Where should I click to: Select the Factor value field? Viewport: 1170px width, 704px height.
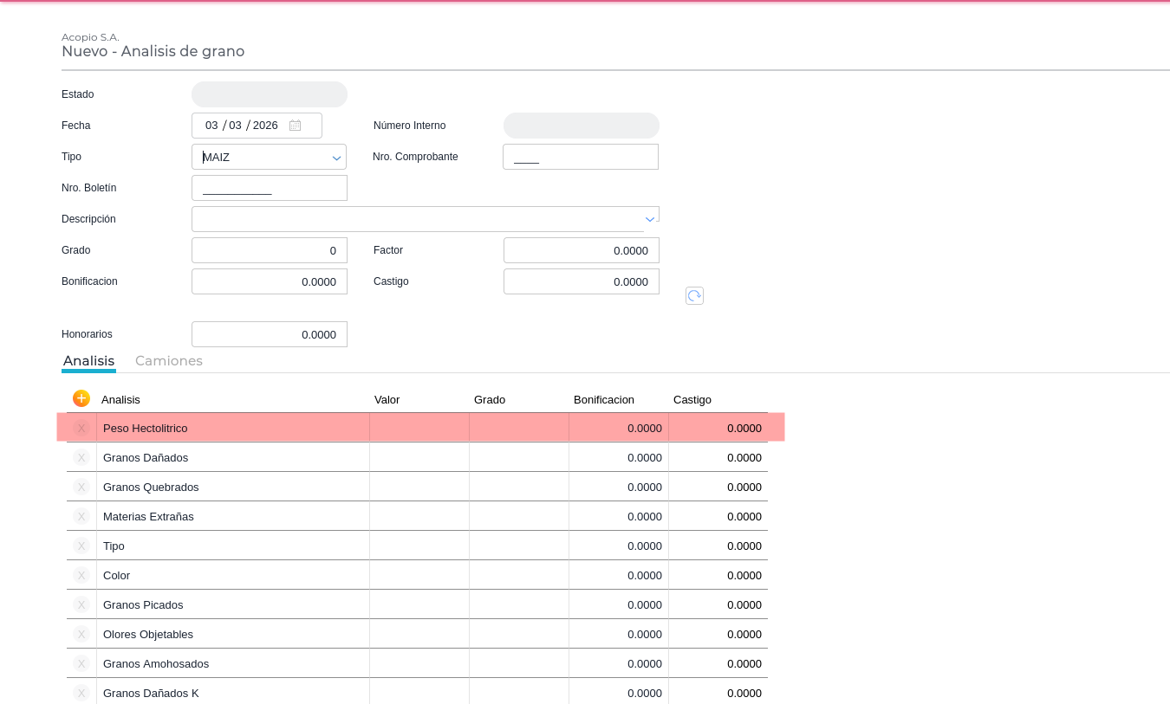click(x=581, y=250)
